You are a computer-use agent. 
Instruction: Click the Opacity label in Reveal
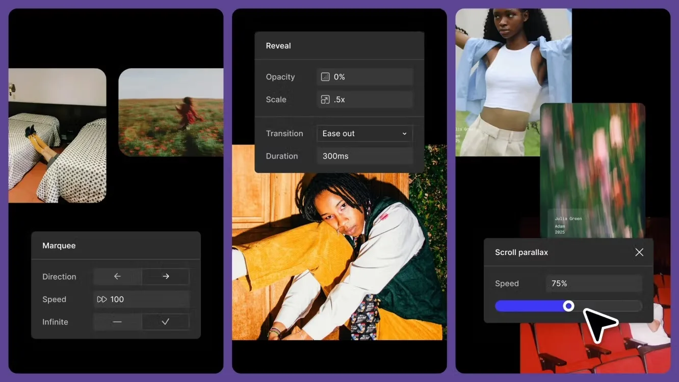coord(280,77)
